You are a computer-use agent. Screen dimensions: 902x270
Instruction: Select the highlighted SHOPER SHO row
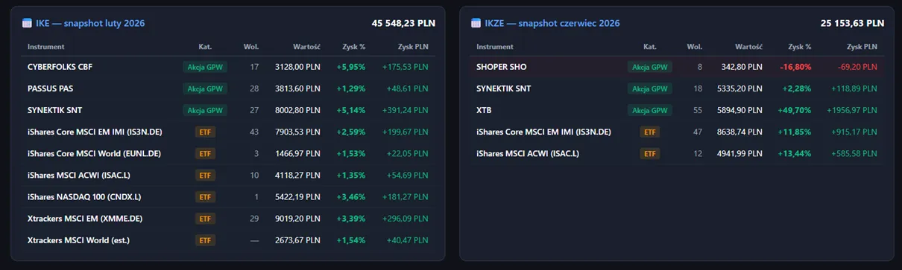click(677, 67)
